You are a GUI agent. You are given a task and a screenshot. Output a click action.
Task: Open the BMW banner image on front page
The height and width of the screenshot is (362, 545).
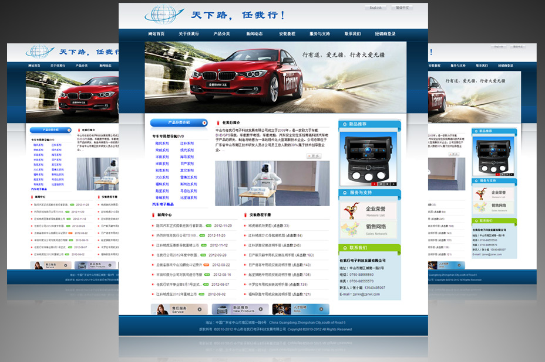(x=275, y=77)
